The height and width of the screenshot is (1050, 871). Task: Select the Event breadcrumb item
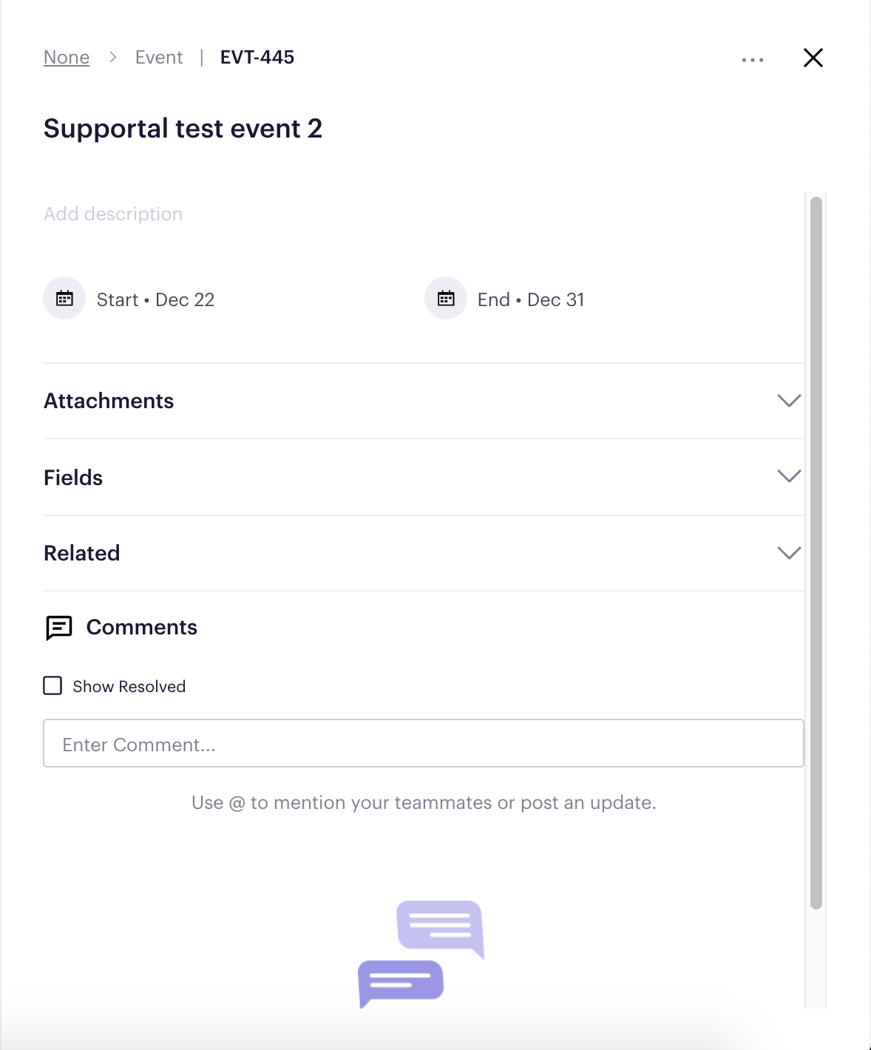pyautogui.click(x=159, y=58)
